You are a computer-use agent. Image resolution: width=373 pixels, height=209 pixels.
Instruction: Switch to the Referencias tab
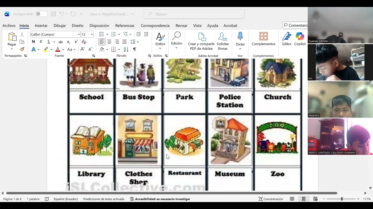coord(125,26)
